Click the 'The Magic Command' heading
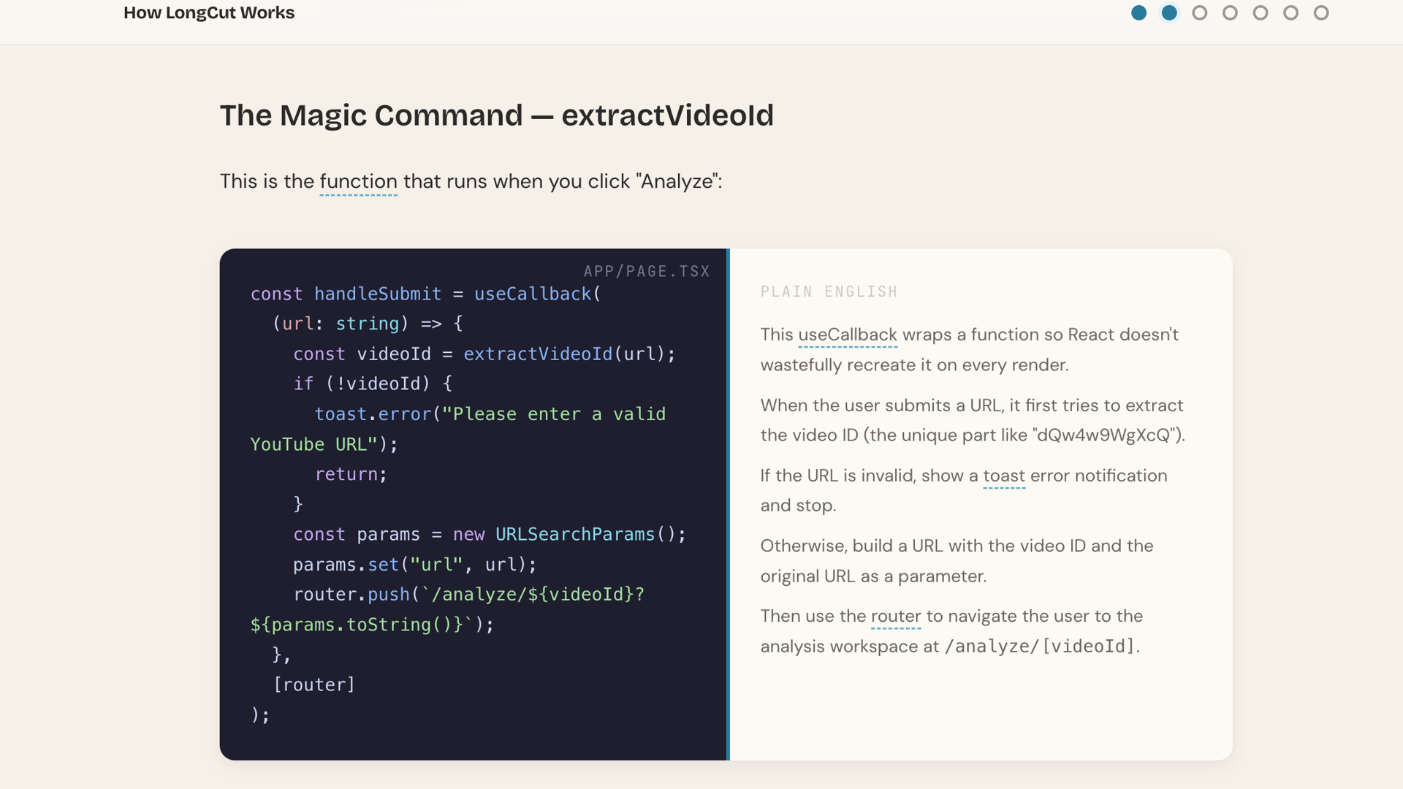Screen dimensions: 1403x789 coord(496,115)
